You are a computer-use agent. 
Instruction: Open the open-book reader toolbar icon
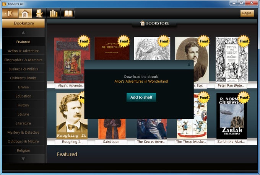68,13
